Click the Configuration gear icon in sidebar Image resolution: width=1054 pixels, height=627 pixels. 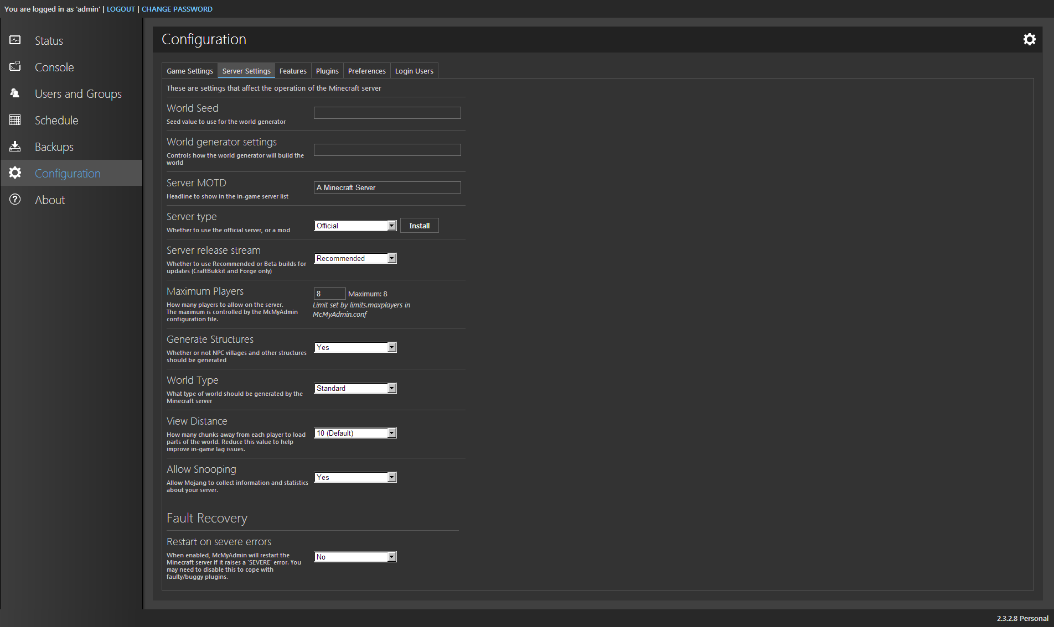15,173
